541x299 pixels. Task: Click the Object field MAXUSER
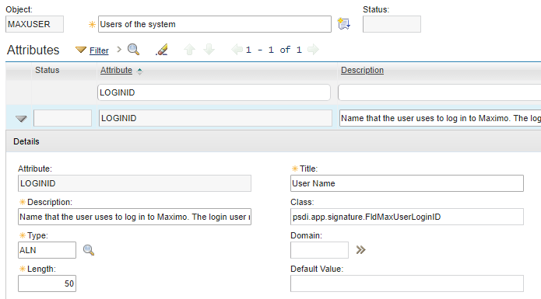click(34, 24)
